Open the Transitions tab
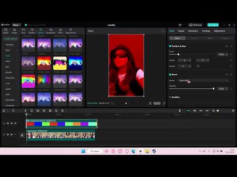The image size is (237, 177). point(51,31)
